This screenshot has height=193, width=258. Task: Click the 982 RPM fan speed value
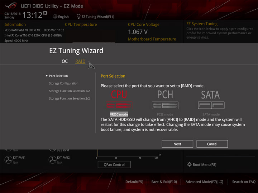click(x=63, y=150)
